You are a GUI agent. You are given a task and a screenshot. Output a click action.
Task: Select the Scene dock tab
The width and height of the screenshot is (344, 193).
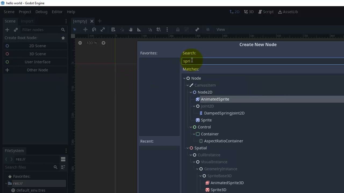pyautogui.click(x=10, y=21)
